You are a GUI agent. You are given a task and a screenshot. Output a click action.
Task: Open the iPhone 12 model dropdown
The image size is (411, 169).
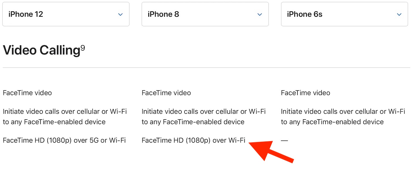[x=66, y=14]
